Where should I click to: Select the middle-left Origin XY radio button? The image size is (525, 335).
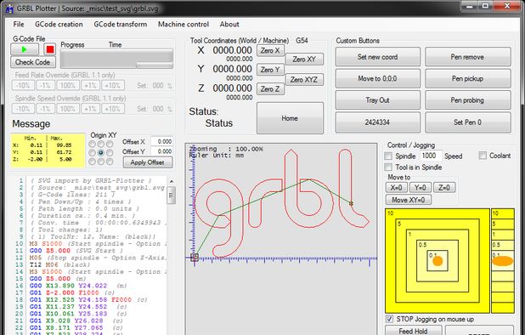(x=92, y=153)
